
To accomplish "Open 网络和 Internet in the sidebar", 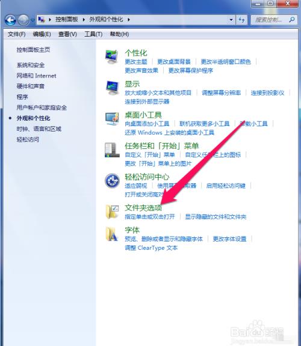I will coord(36,76).
